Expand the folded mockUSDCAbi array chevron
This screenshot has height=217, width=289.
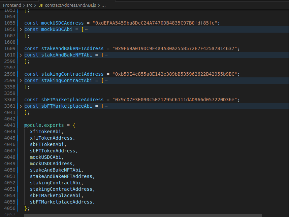click(x=21, y=30)
